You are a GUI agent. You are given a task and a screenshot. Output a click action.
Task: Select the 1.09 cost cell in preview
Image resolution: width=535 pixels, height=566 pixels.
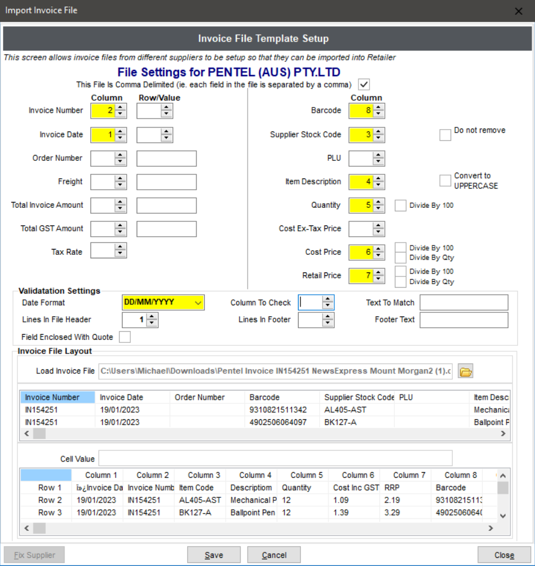(354, 500)
